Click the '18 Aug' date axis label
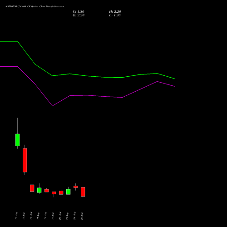The width and height of the screenshot is (227, 227). pyautogui.click(x=45, y=216)
